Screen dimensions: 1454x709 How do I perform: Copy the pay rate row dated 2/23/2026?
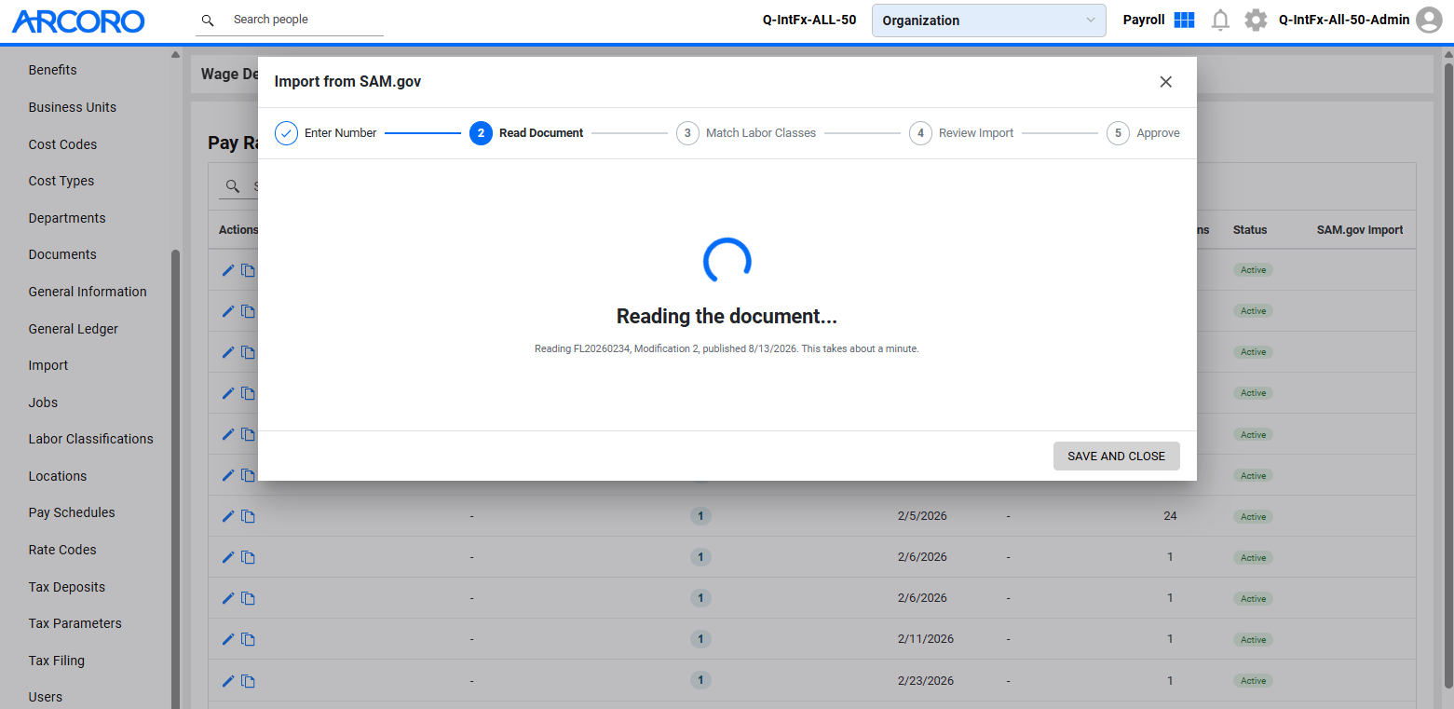[248, 680]
